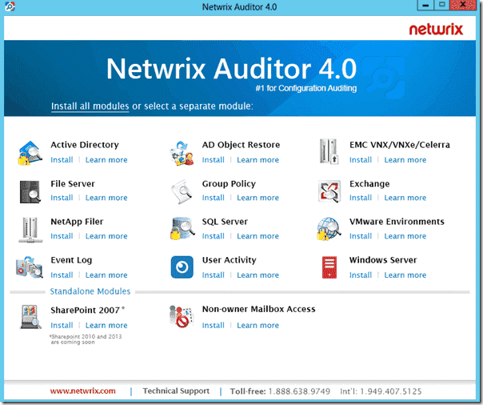
Task: Install the User Activity module
Action: coord(214,275)
